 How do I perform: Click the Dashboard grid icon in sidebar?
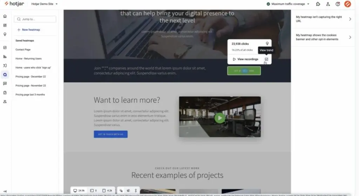pyautogui.click(x=5, y=25)
